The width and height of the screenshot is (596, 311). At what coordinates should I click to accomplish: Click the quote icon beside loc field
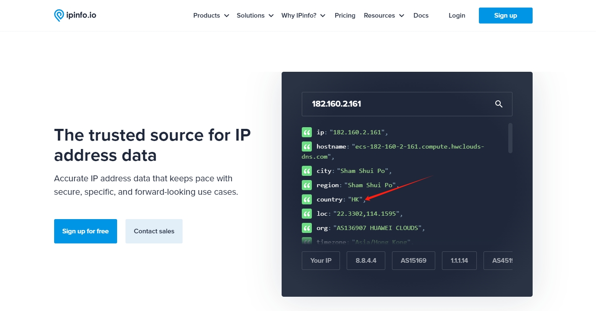pyautogui.click(x=307, y=214)
